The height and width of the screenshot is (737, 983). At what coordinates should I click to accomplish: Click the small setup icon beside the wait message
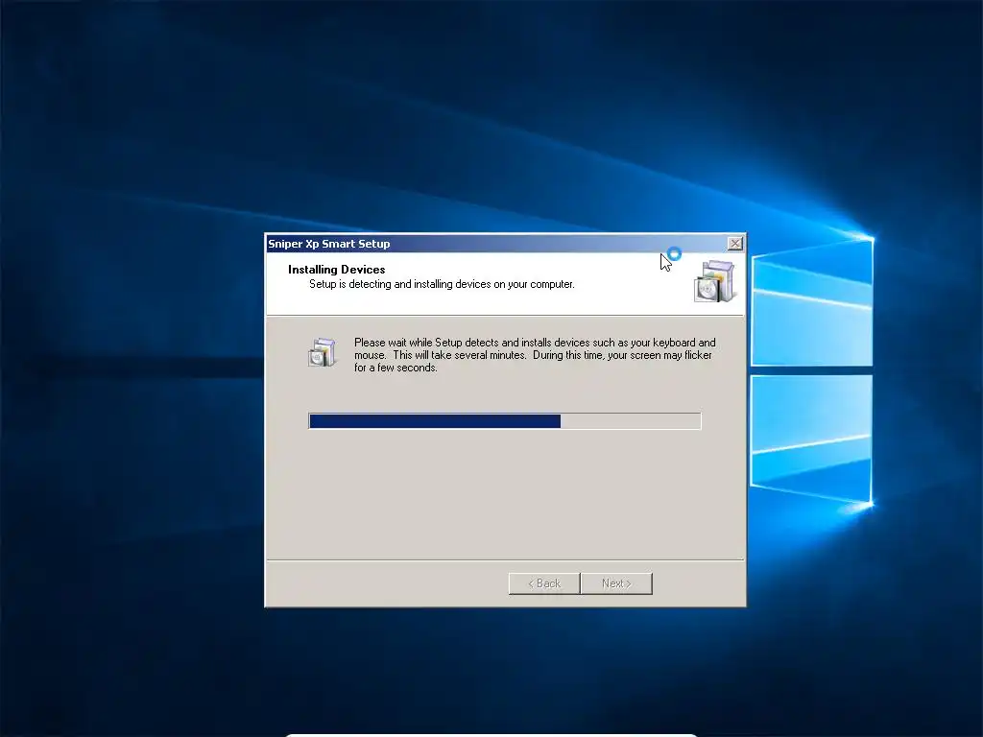pos(323,352)
